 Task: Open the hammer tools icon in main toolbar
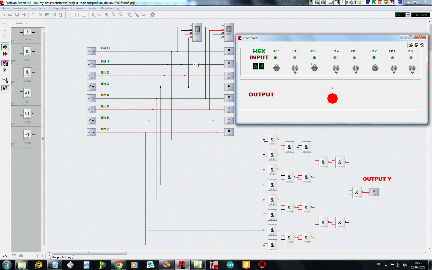tap(130, 15)
